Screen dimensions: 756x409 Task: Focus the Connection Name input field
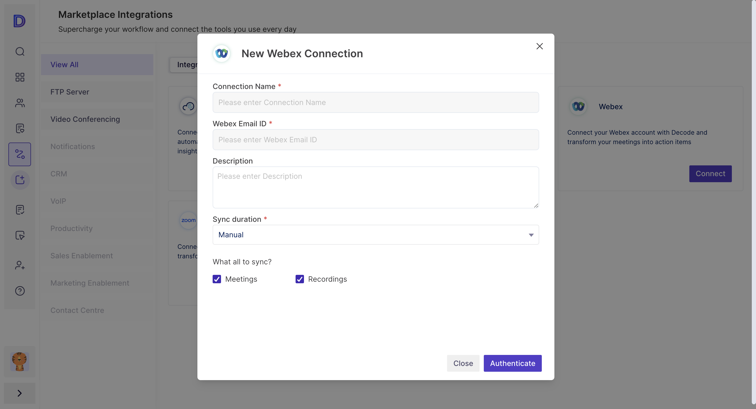pos(376,102)
